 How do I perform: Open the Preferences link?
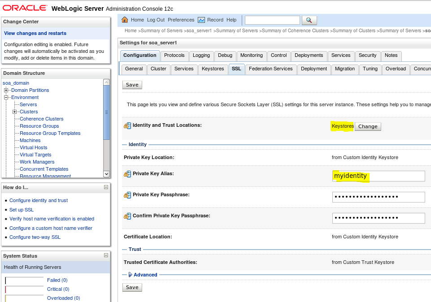181,20
